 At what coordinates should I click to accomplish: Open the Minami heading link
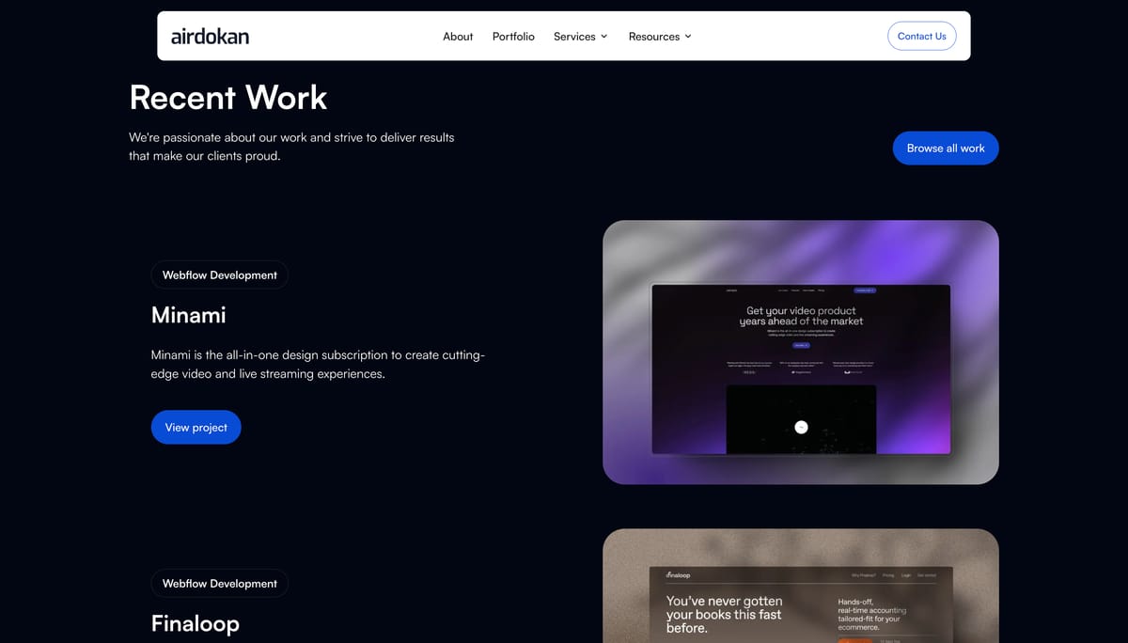pyautogui.click(x=189, y=315)
